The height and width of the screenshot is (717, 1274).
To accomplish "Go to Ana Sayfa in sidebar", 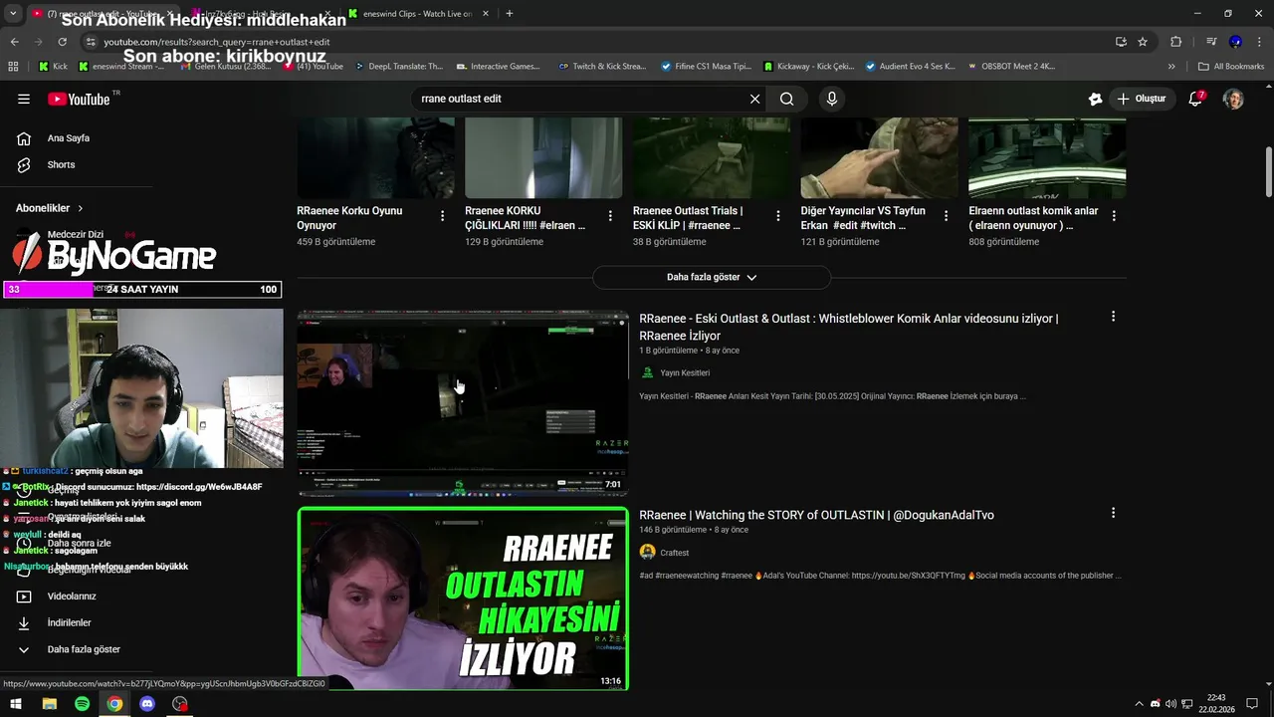I will coord(68,138).
